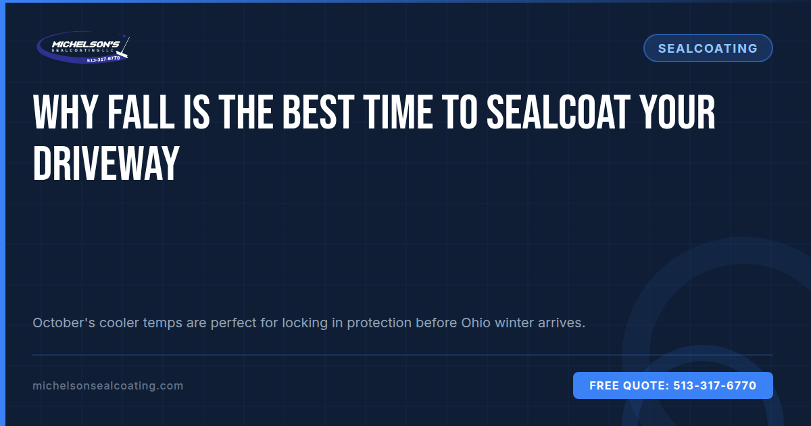Screen dimensions: 811x426
Task: Open the michelsonsealcoating.com link
Action: click(x=107, y=385)
